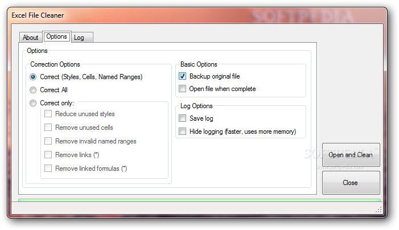
Task: Open the Log tab
Action: pos(82,38)
